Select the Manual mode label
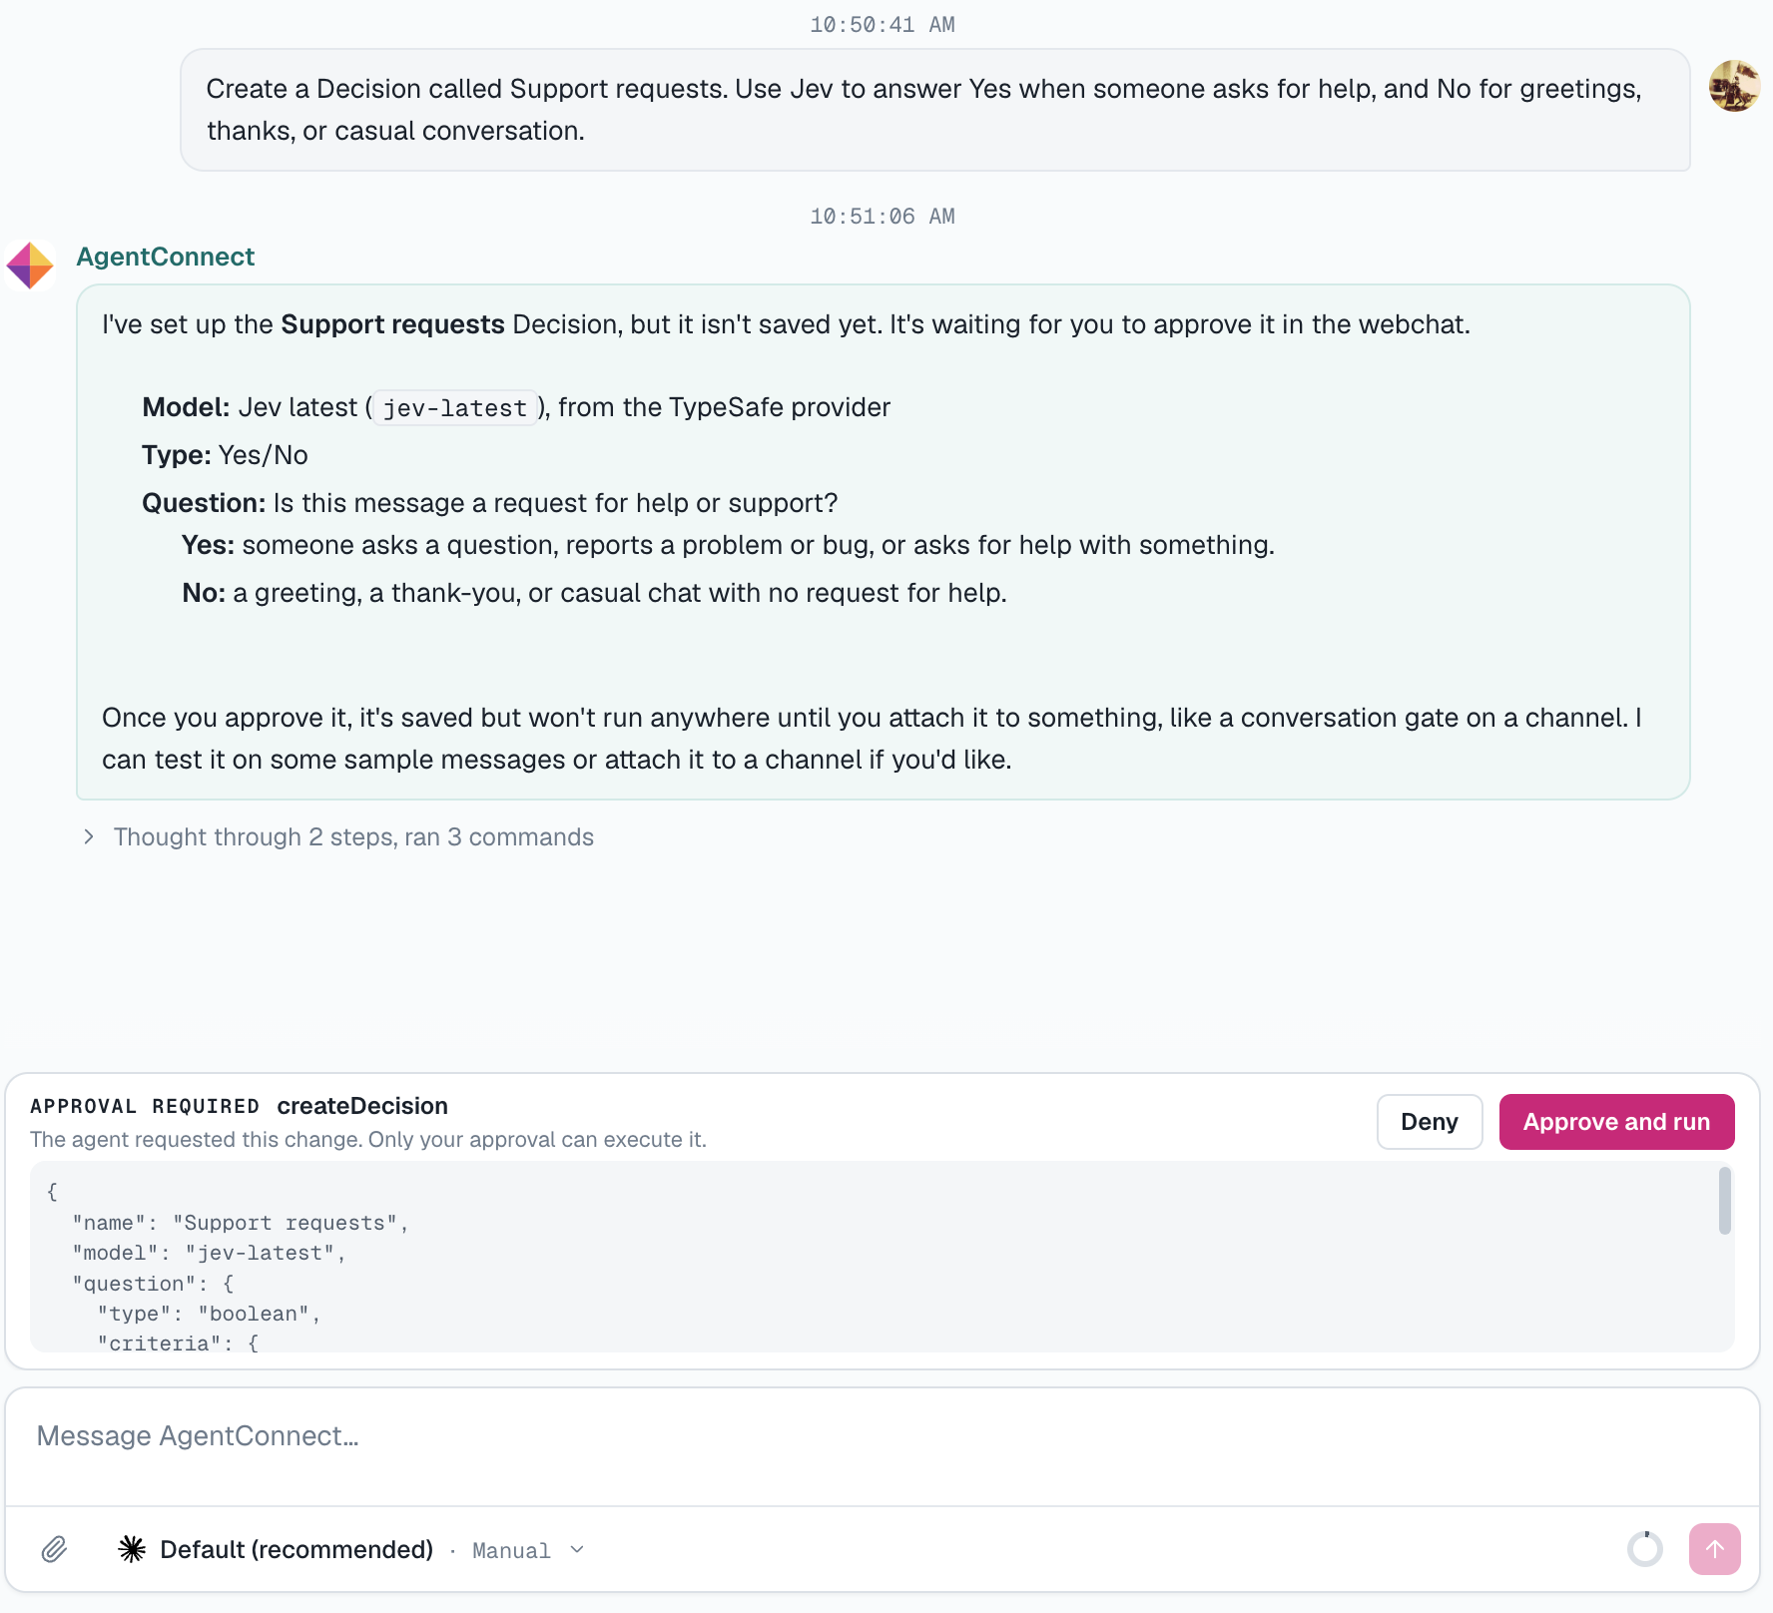This screenshot has width=1773, height=1613. [511, 1550]
